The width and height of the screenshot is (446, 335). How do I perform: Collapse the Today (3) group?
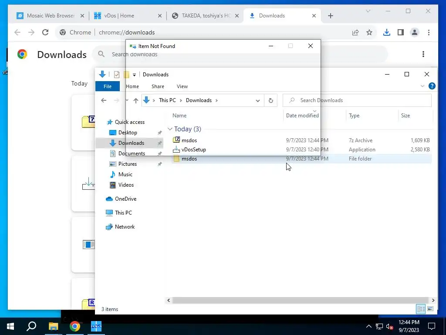tap(170, 129)
